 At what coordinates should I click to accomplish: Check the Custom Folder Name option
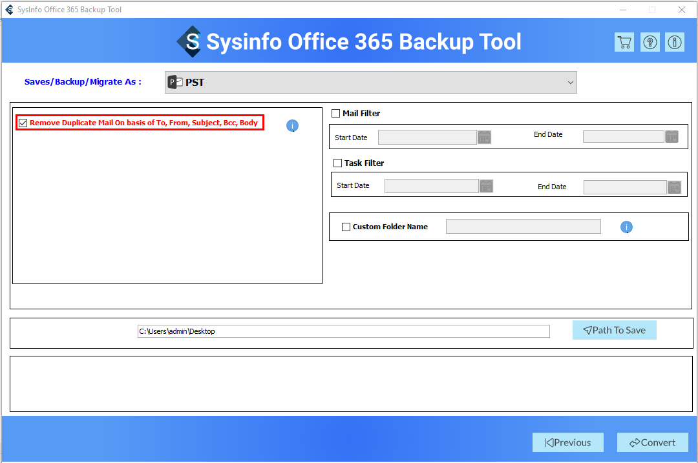pyautogui.click(x=346, y=227)
